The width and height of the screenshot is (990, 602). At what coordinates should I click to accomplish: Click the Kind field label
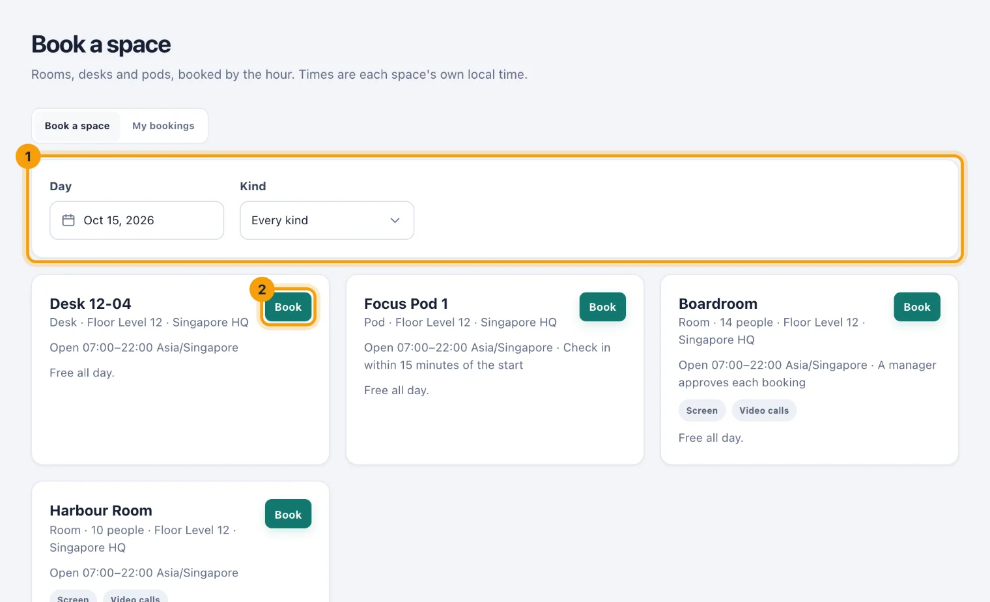click(x=253, y=186)
